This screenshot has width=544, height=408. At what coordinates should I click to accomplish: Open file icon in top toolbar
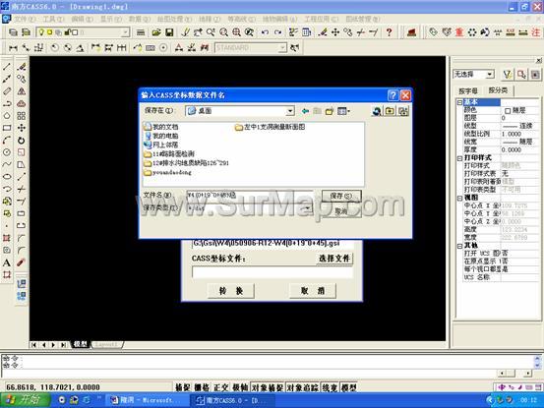[156, 32]
